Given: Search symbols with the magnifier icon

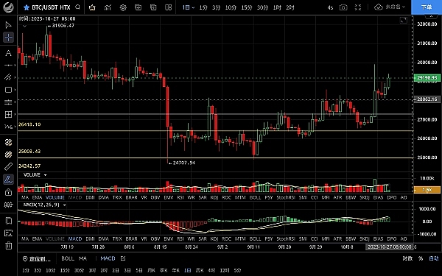Looking at the screenshot, I should (78, 7).
